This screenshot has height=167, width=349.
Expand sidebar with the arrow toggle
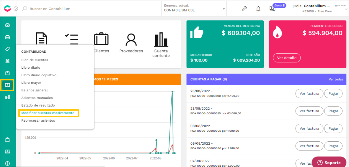[16, 9]
